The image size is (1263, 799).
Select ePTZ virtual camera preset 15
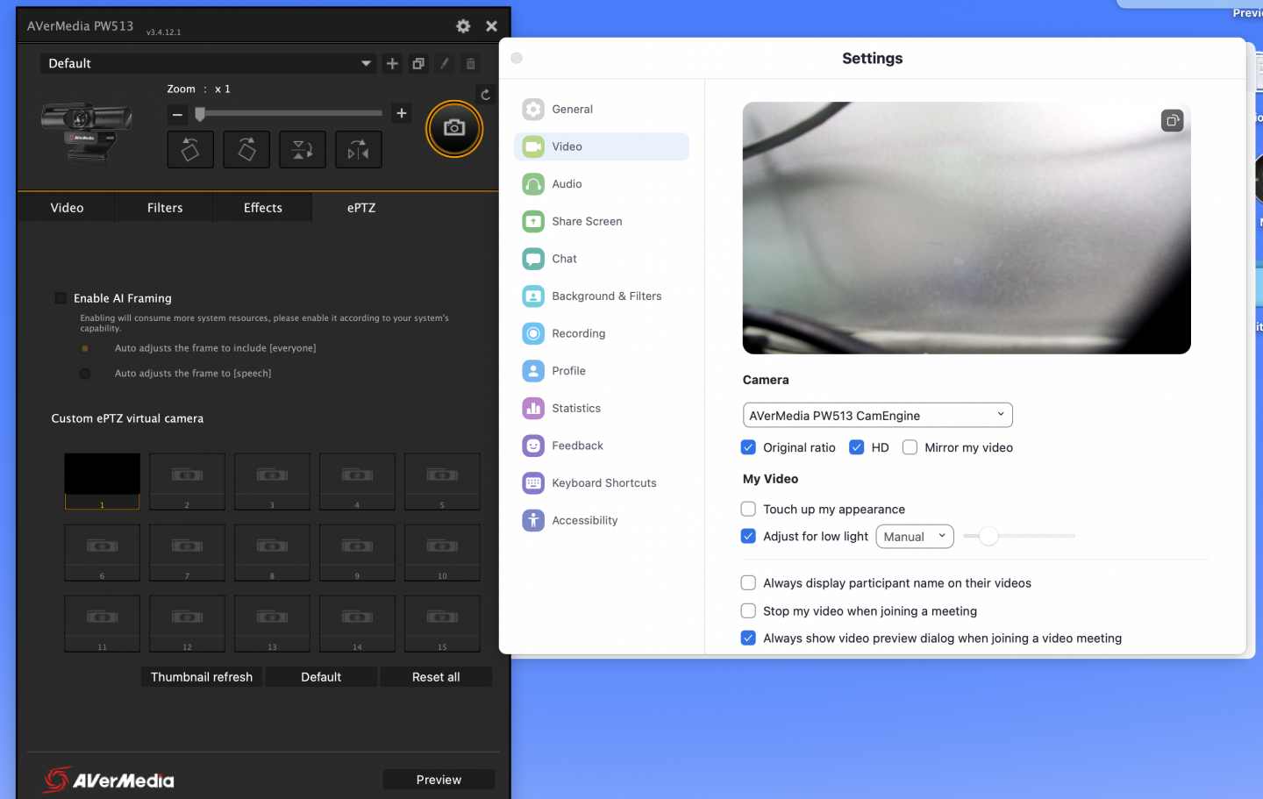click(x=442, y=624)
